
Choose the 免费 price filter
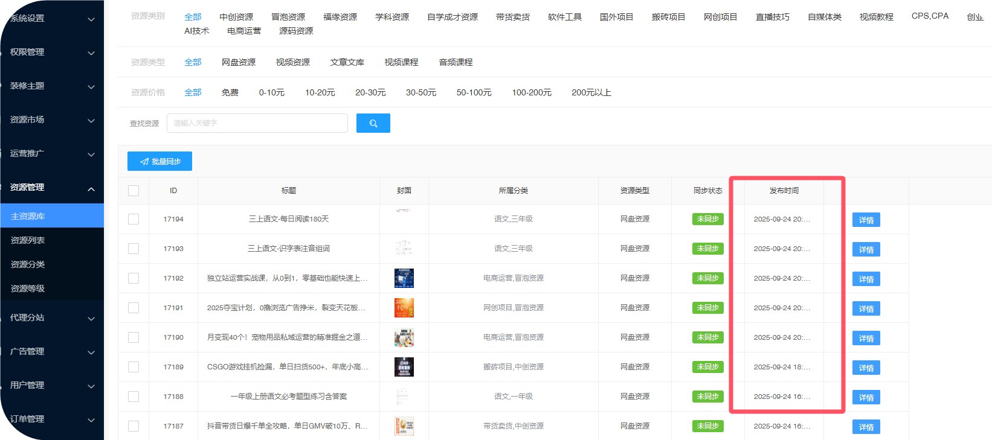230,92
